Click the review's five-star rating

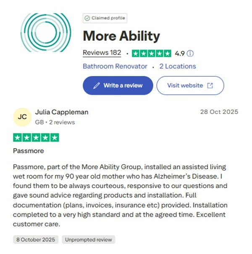(36, 137)
